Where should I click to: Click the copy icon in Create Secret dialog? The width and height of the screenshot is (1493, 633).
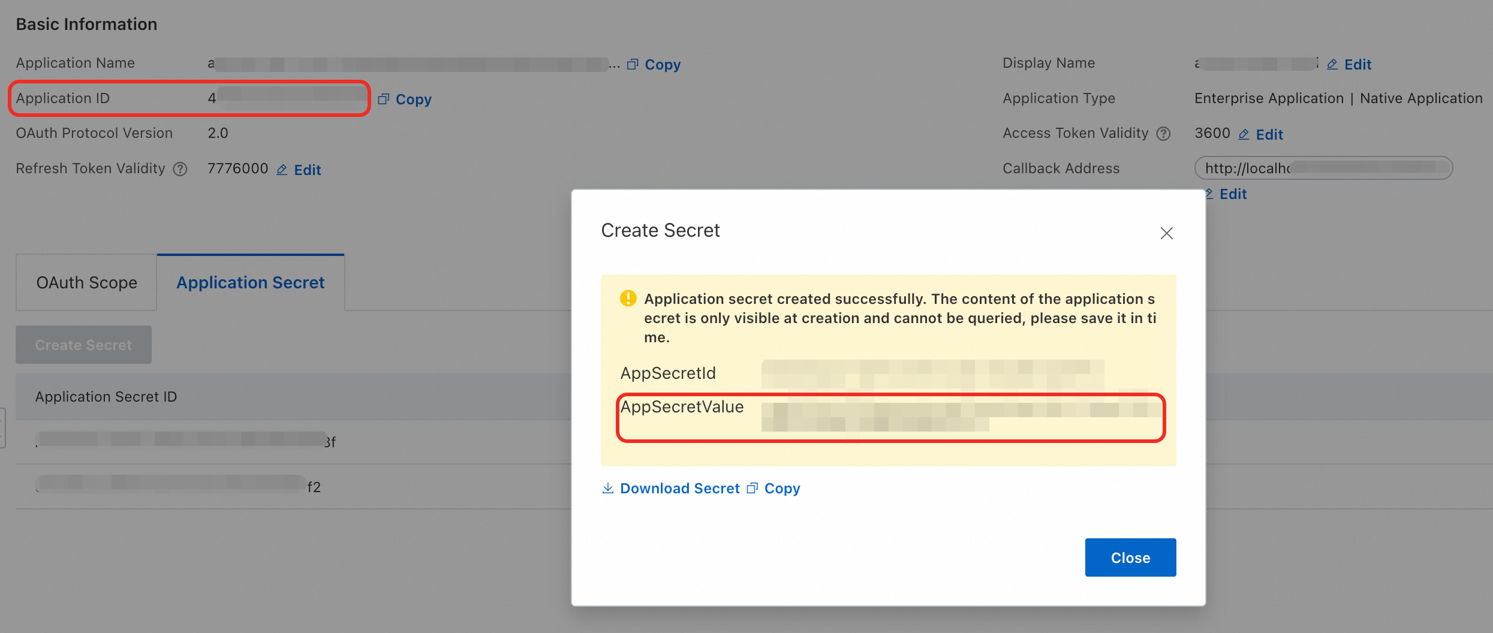pyautogui.click(x=752, y=488)
